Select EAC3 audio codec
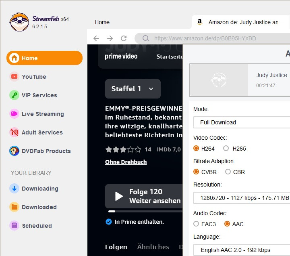Viewport: 290px width, 256px height. pyautogui.click(x=196, y=224)
